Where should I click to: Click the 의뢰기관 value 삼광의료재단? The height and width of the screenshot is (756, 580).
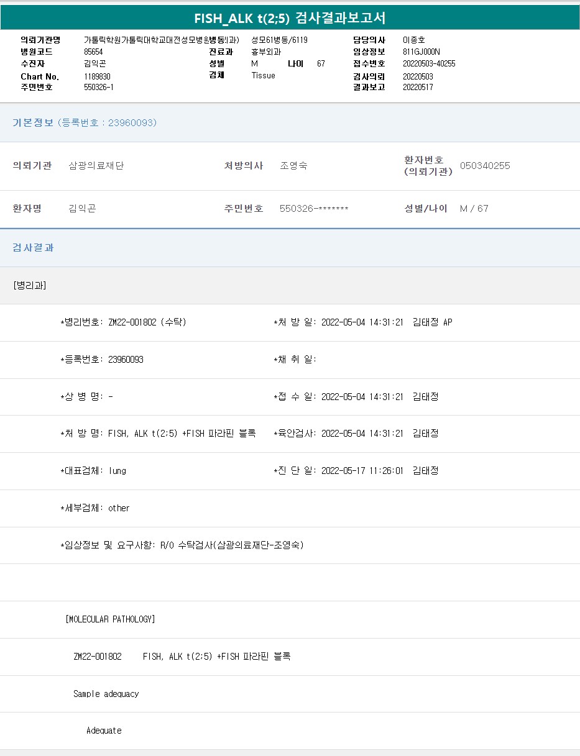96,166
